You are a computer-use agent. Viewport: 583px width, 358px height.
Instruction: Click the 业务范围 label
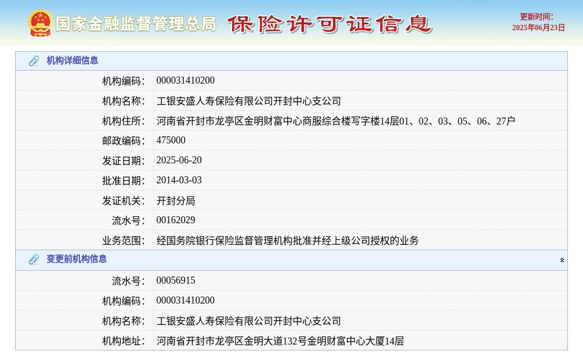pos(124,240)
